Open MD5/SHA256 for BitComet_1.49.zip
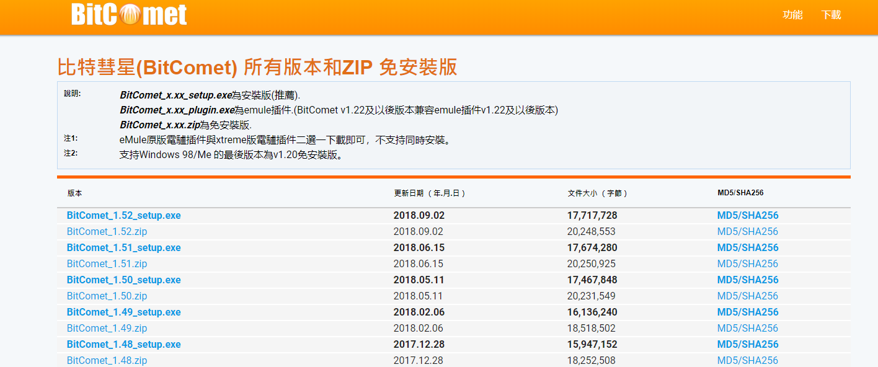This screenshot has width=878, height=367. pyautogui.click(x=748, y=329)
